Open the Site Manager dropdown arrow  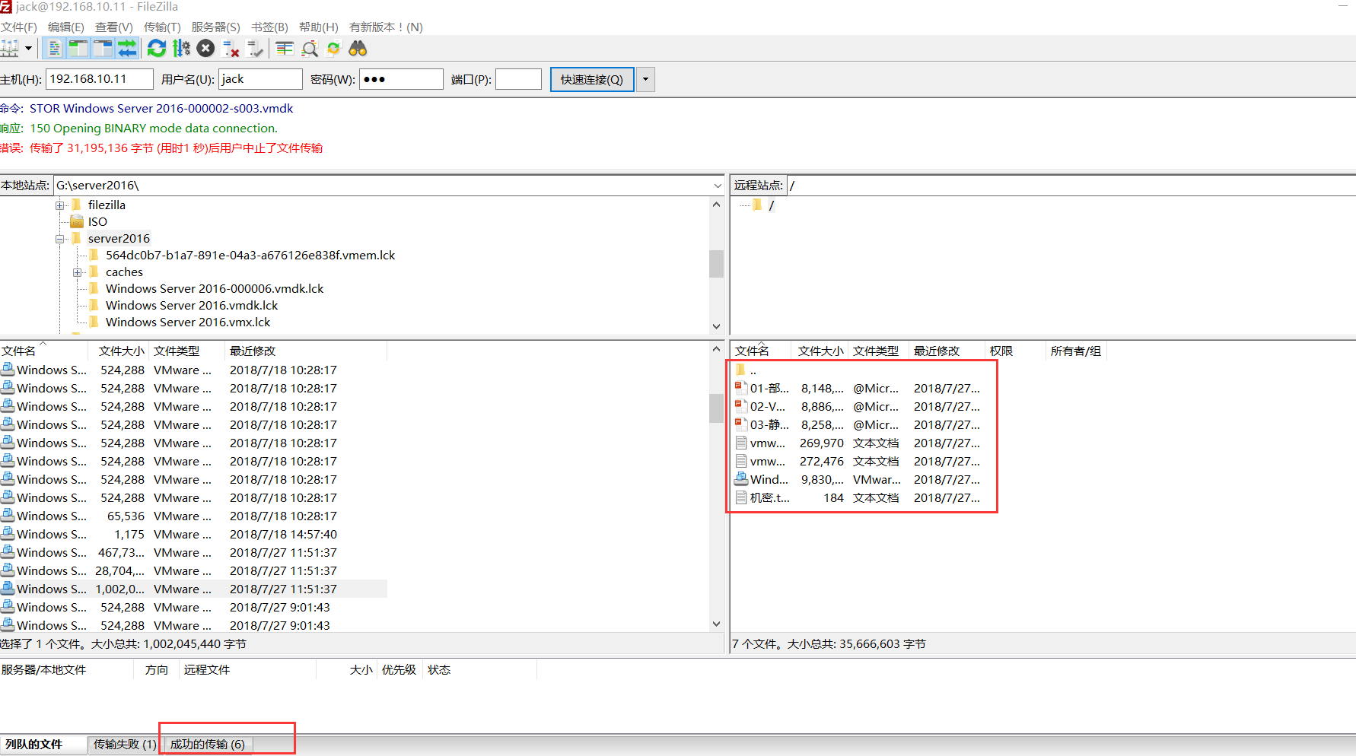pos(29,49)
